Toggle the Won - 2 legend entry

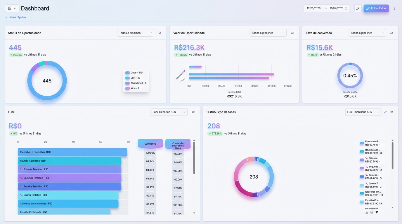[132, 88]
